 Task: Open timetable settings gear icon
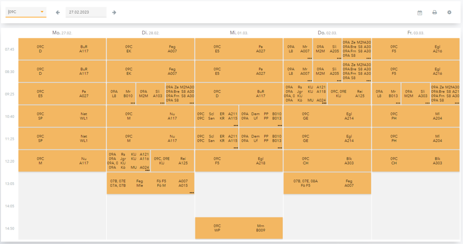click(x=449, y=13)
